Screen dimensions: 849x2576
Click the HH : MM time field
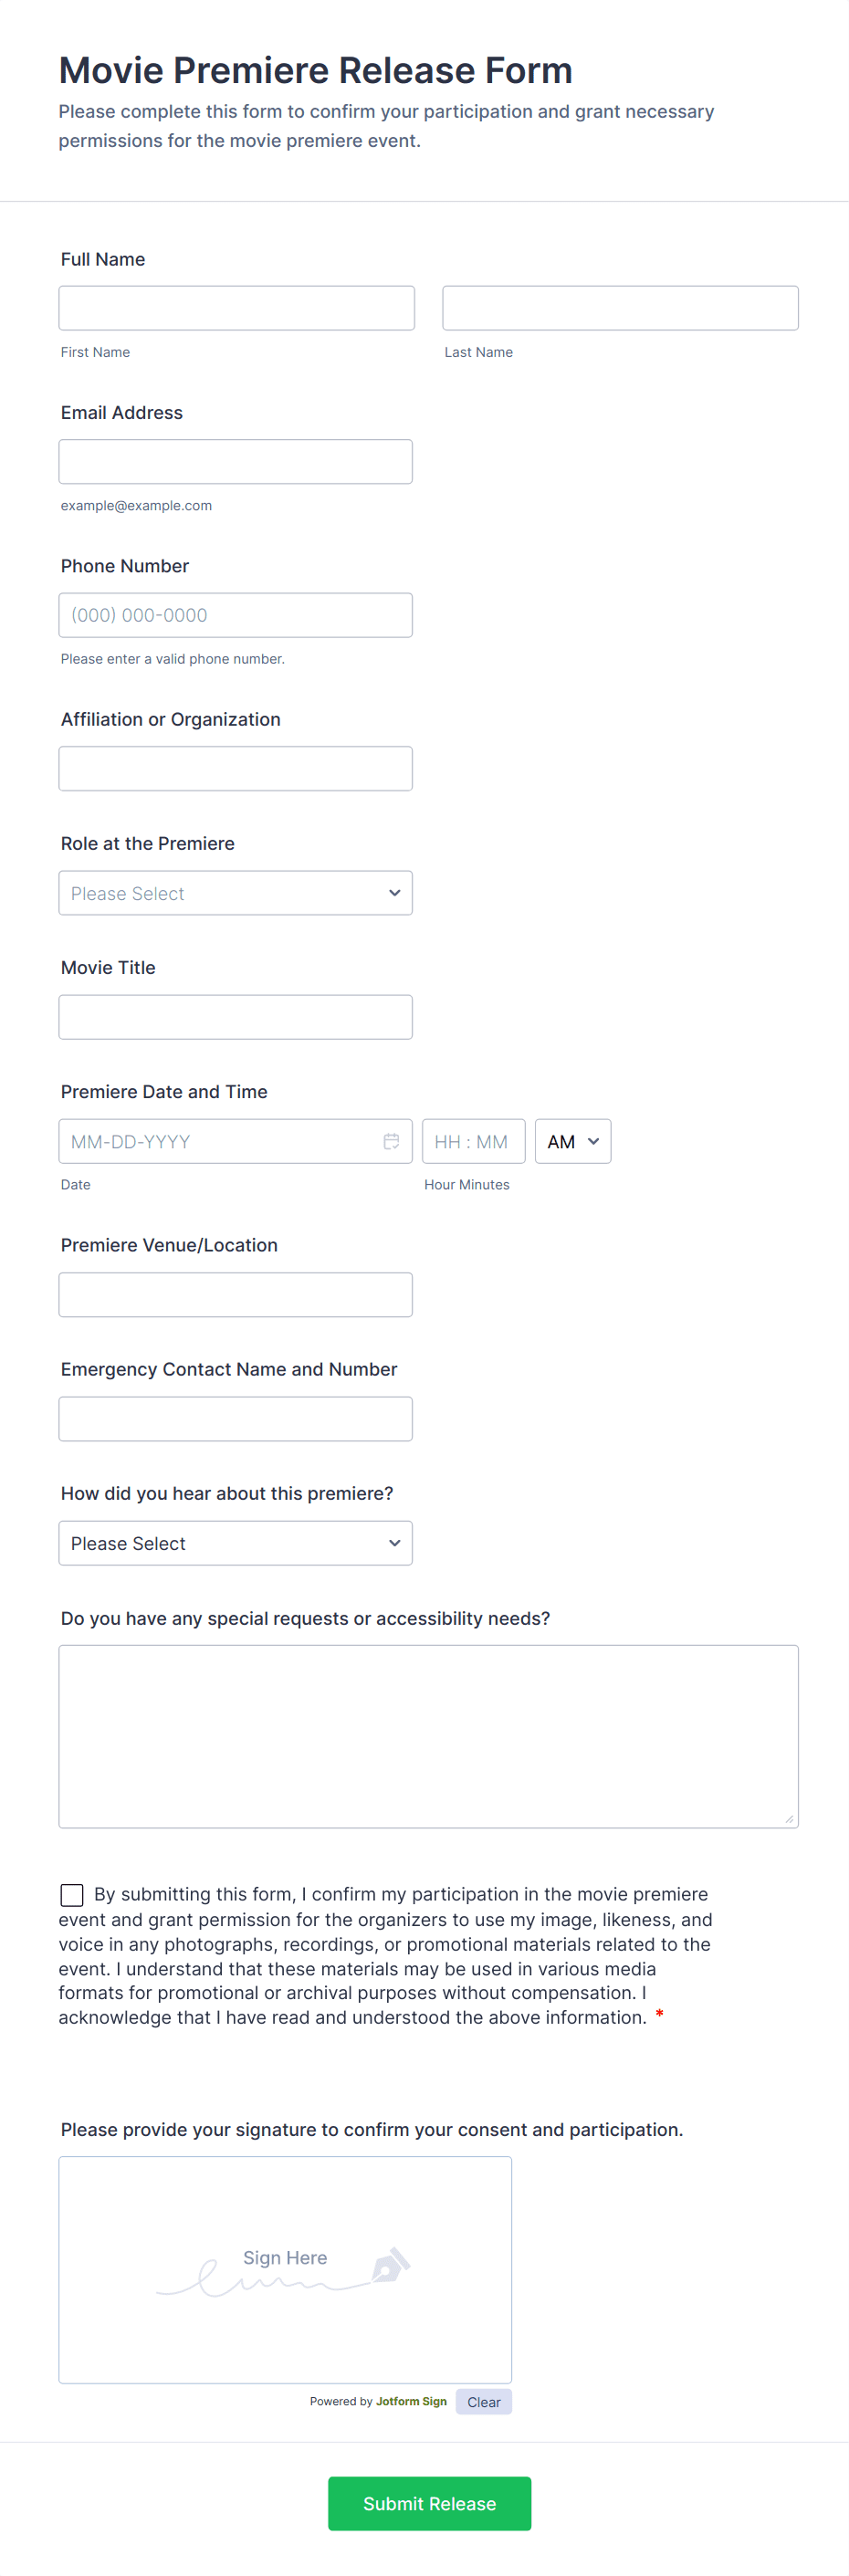point(473,1141)
